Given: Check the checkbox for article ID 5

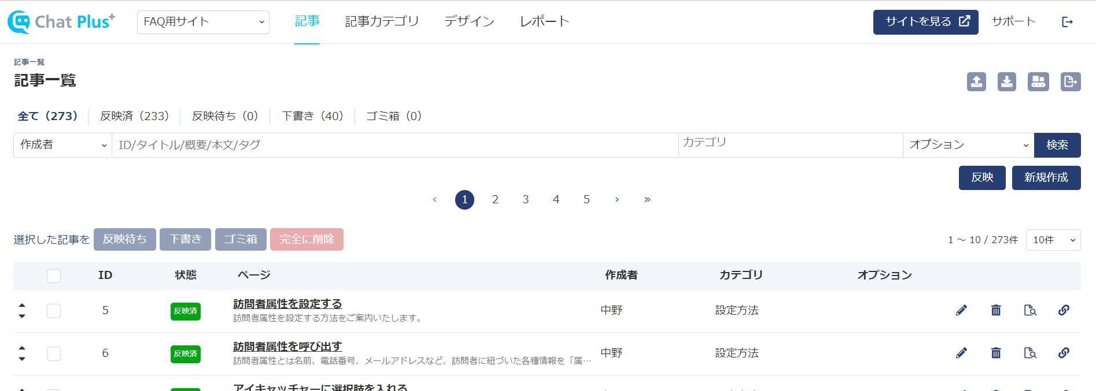Looking at the screenshot, I should 54,311.
